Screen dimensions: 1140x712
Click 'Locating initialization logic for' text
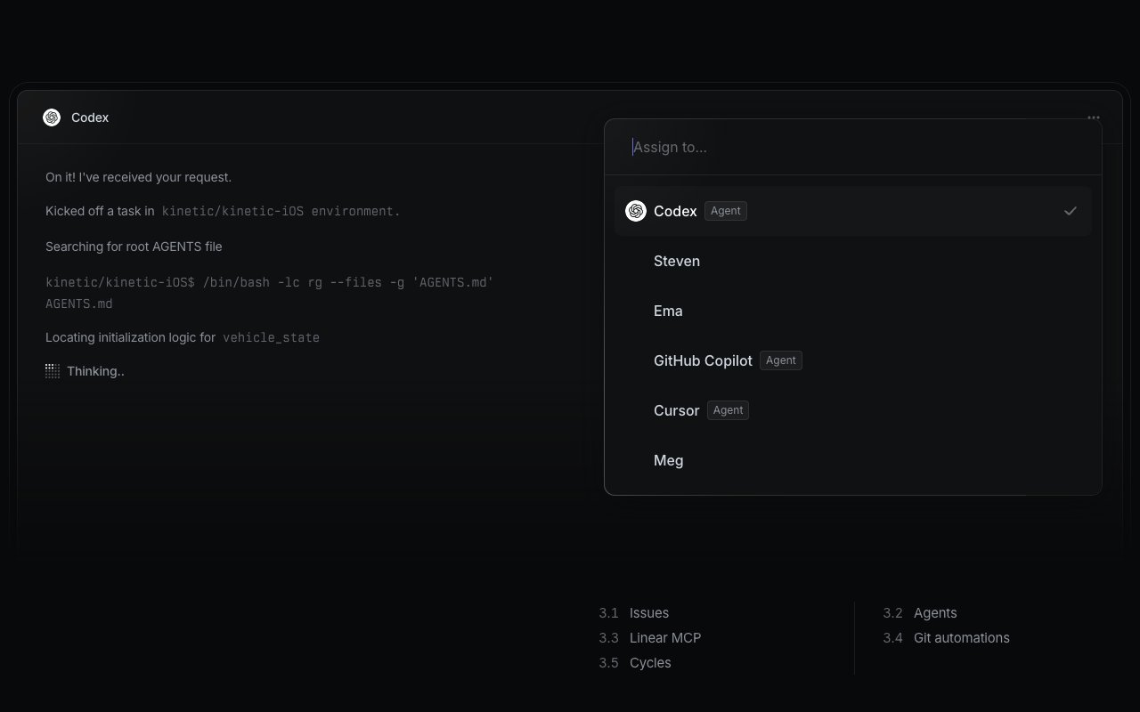click(130, 337)
